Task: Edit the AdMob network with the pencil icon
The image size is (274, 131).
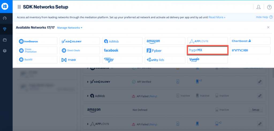Action: click(x=259, y=95)
